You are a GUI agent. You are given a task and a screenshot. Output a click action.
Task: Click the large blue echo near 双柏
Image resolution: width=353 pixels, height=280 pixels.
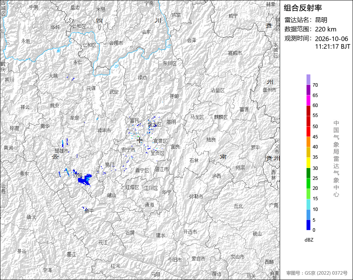point(85,179)
